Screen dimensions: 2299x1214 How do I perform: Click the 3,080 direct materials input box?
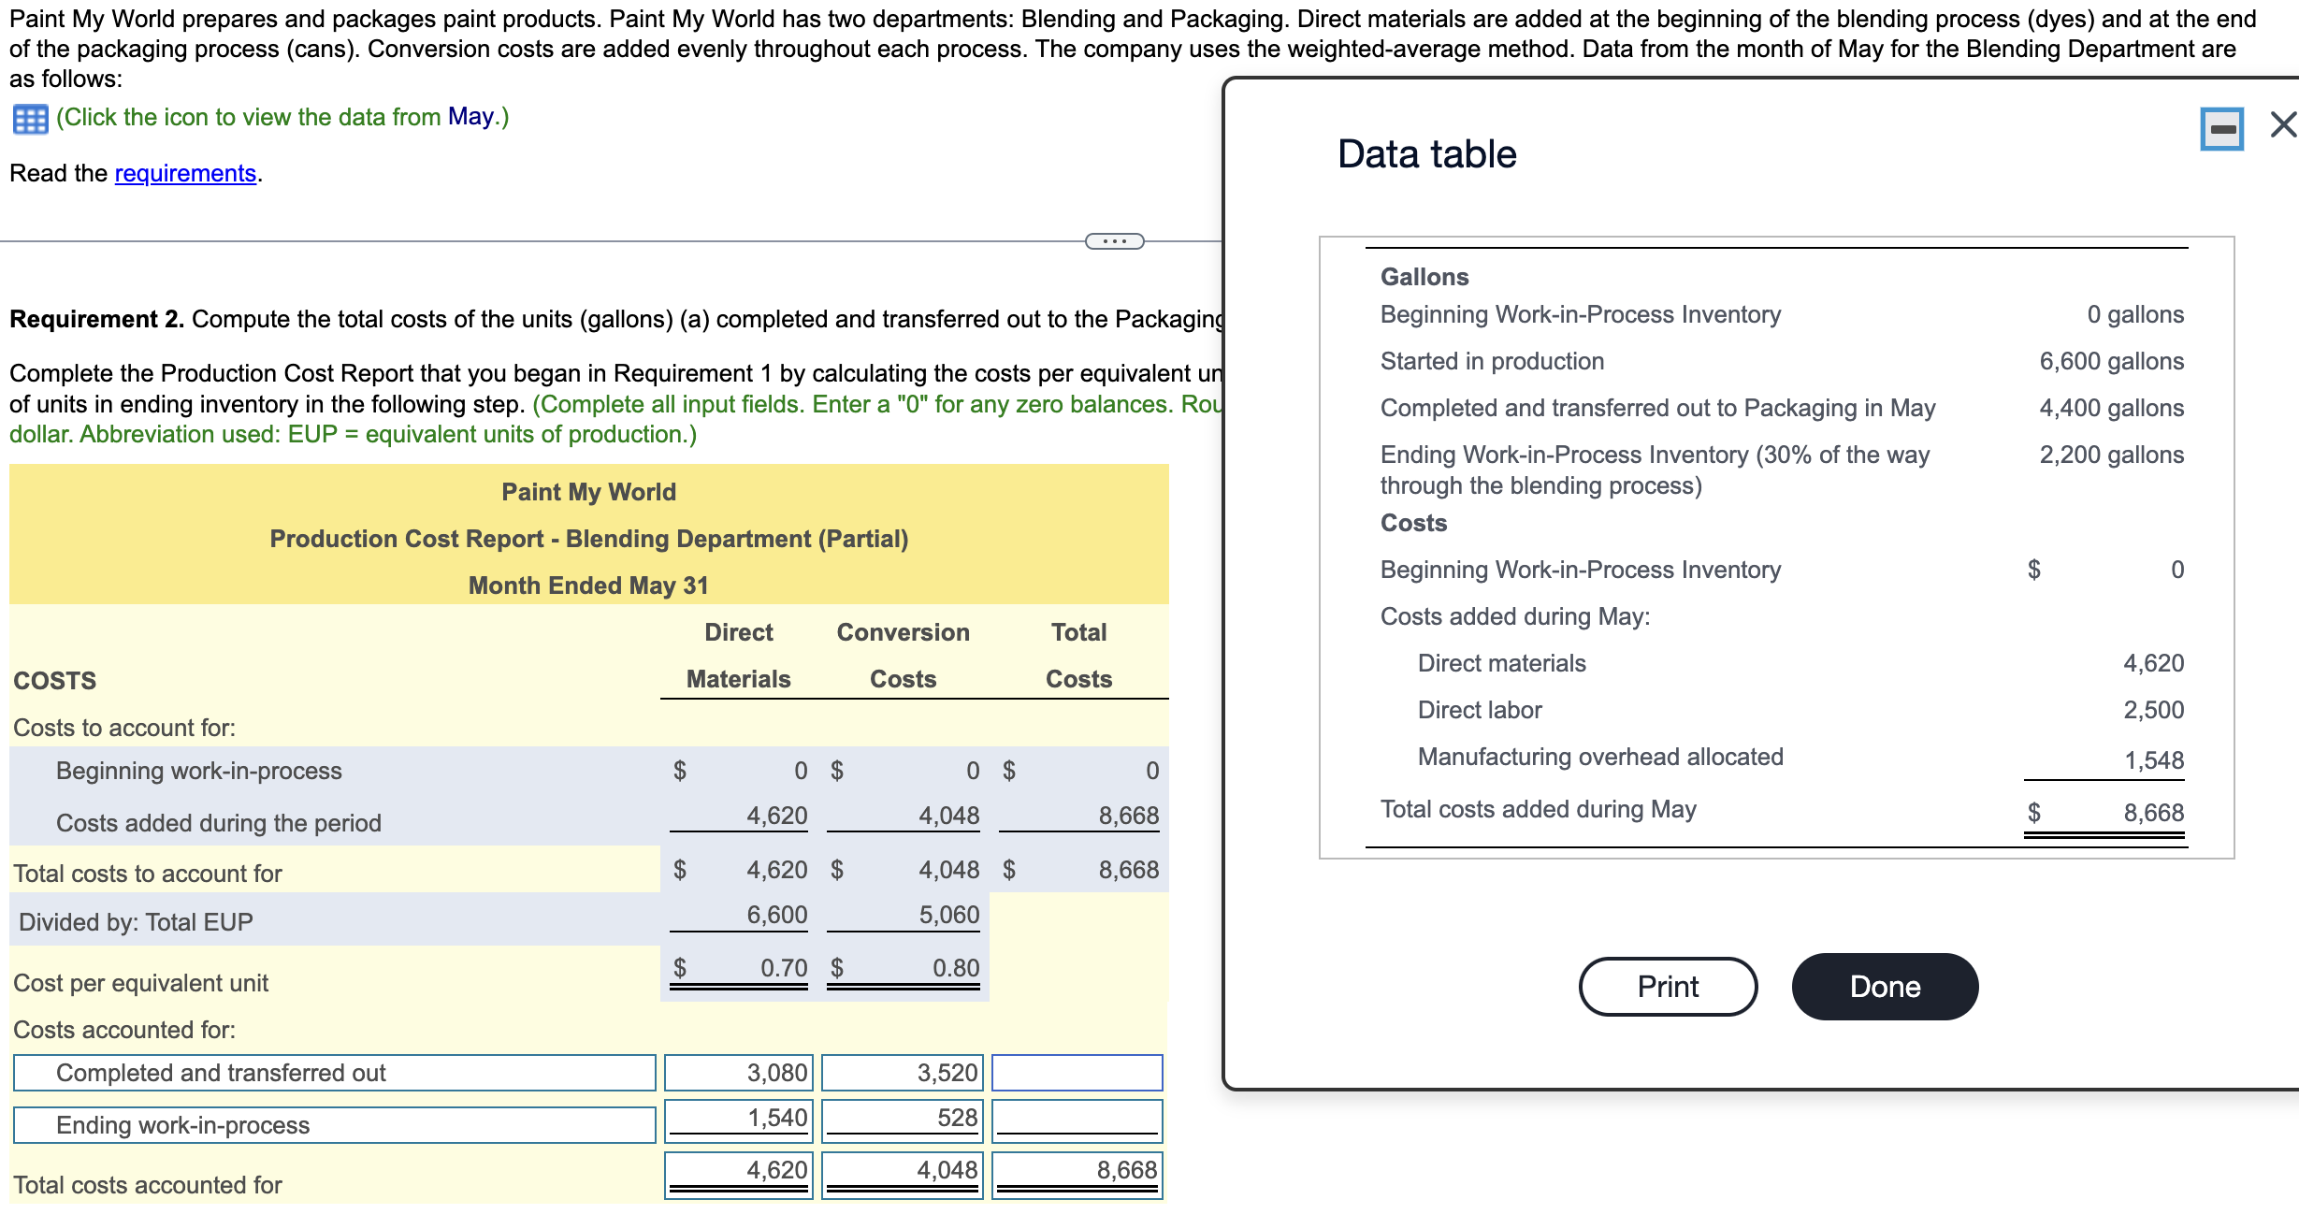[737, 1073]
